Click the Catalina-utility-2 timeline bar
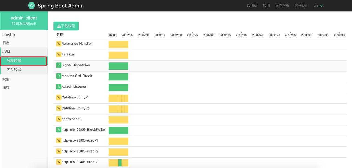The image size is (352, 168). (x=118, y=109)
